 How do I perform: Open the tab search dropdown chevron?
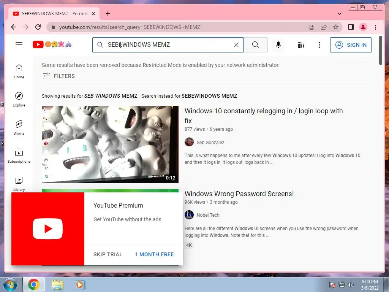pos(339,14)
